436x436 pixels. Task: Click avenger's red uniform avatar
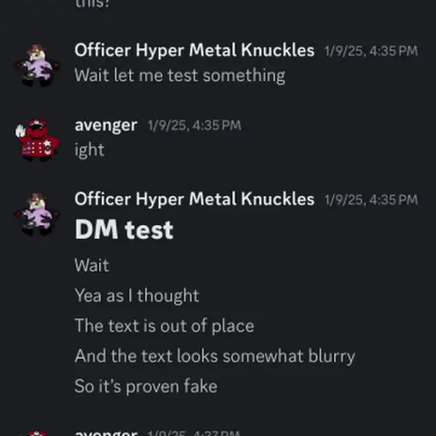pyautogui.click(x=37, y=140)
